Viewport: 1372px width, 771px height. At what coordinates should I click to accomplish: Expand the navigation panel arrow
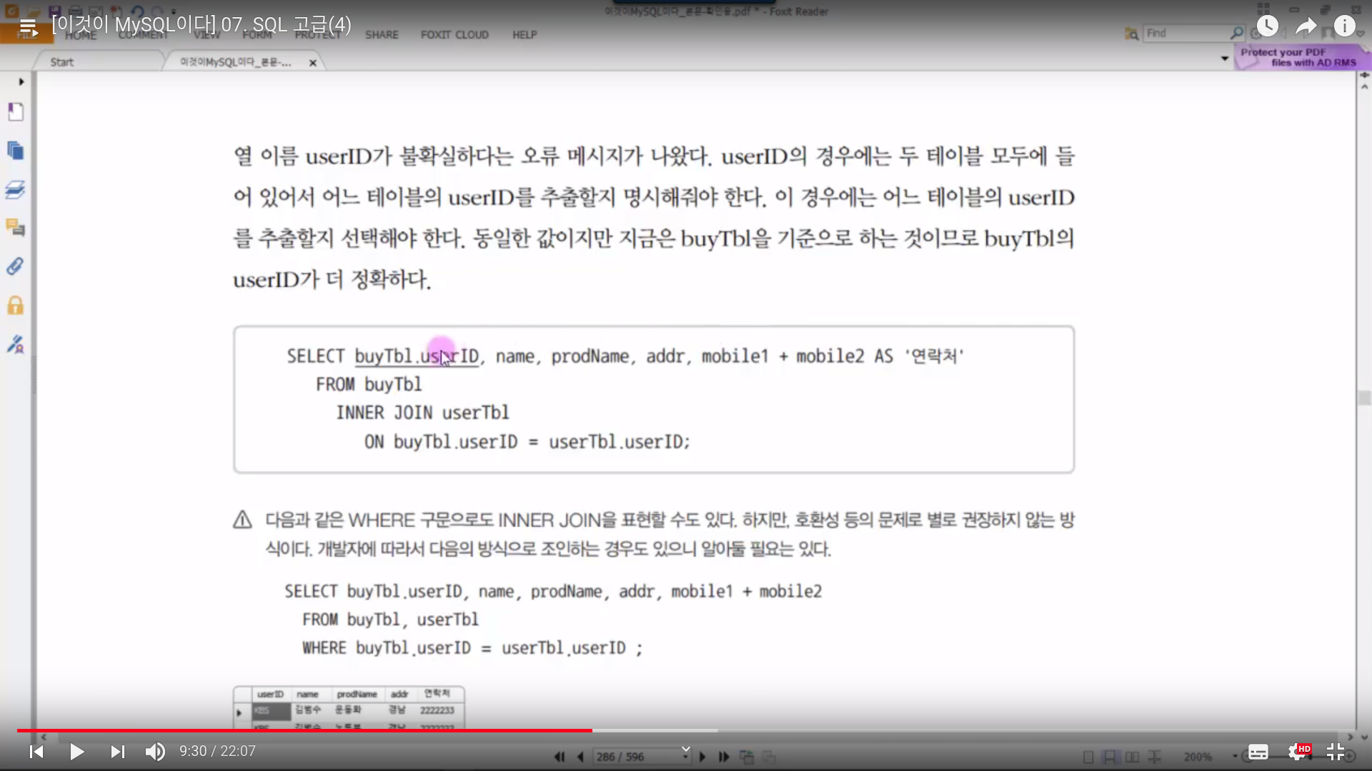(x=21, y=81)
